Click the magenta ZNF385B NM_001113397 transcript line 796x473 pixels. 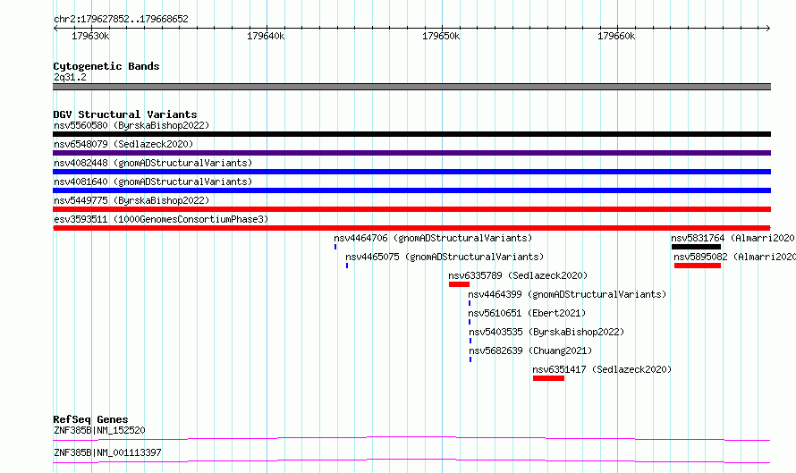tap(411, 460)
